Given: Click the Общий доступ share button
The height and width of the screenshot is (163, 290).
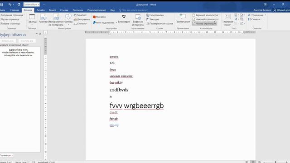Looking at the screenshot, I should click(281, 10).
